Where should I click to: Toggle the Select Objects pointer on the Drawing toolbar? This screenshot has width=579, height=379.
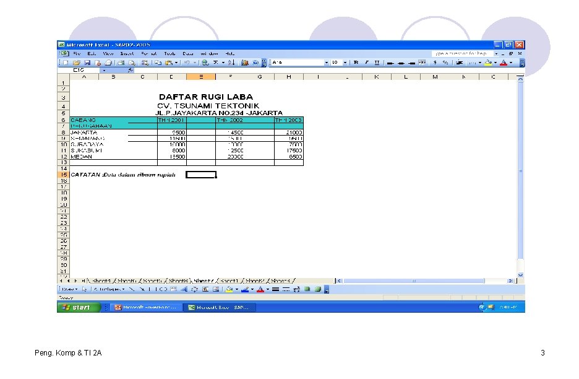tap(84, 289)
